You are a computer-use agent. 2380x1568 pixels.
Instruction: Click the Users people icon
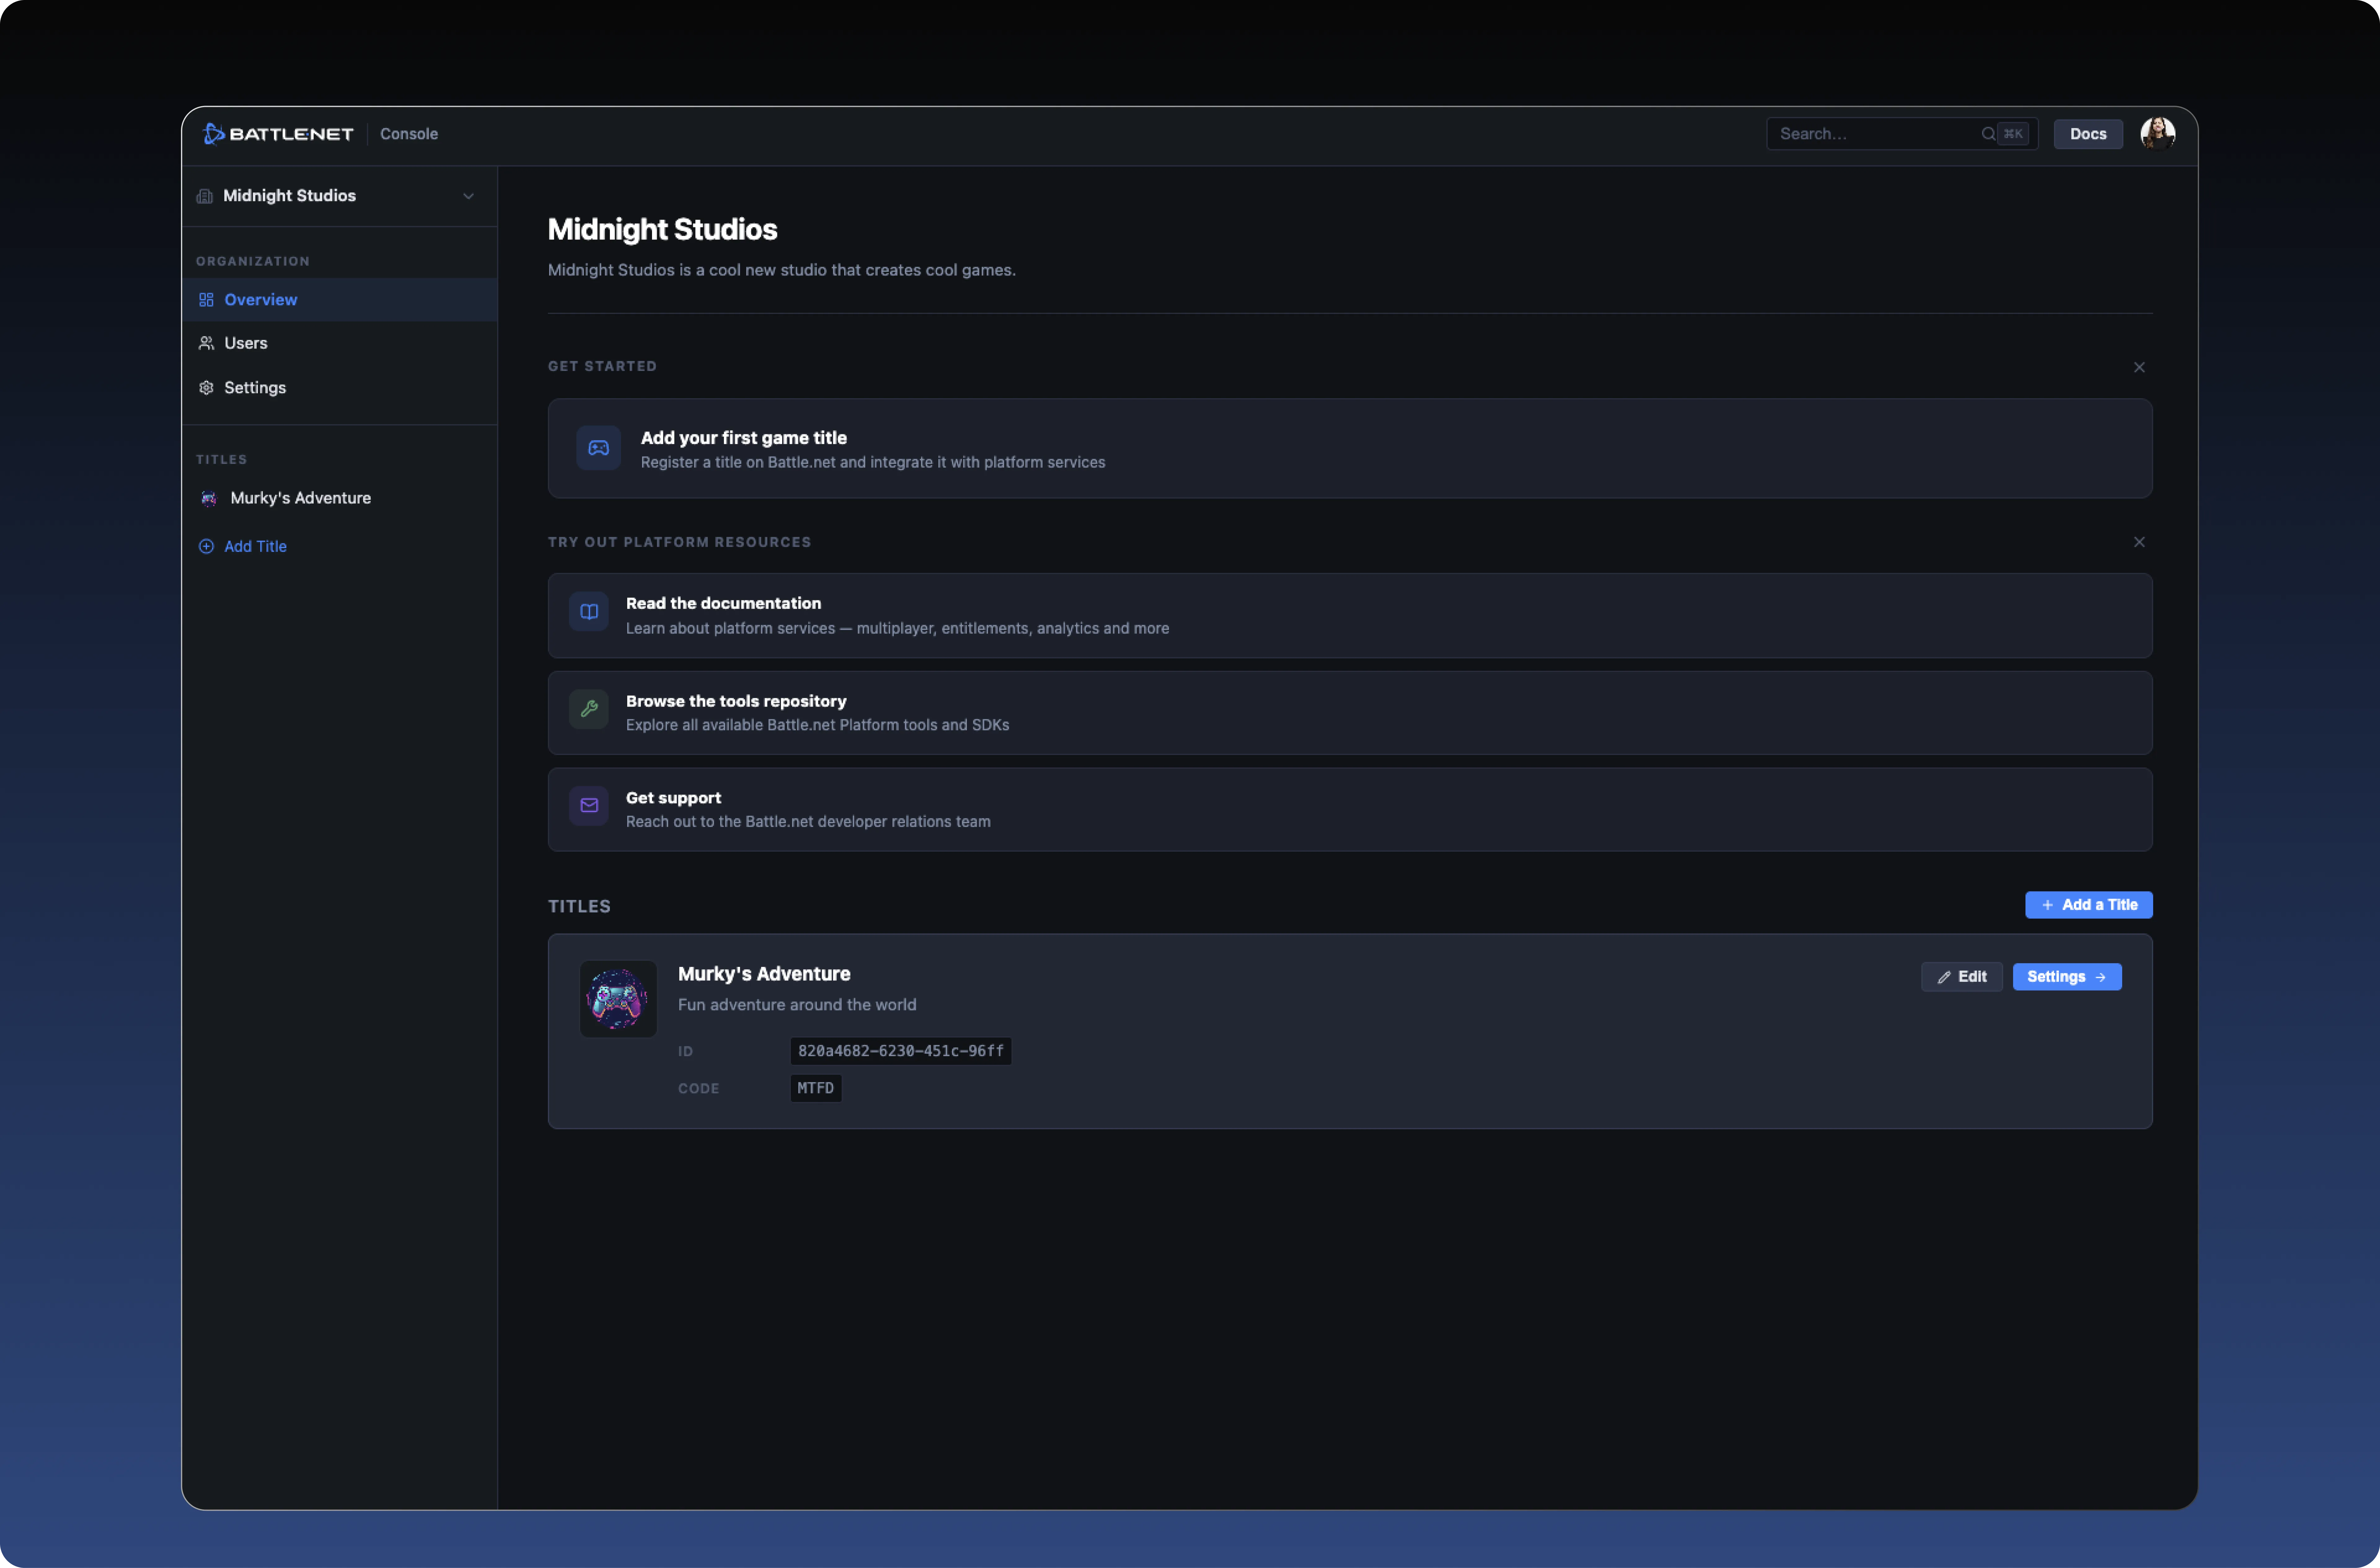pos(206,343)
